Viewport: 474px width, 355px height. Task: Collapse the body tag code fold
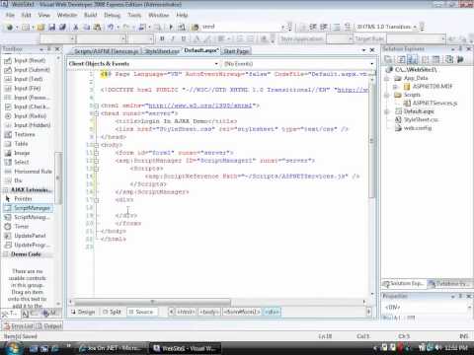pos(97,145)
